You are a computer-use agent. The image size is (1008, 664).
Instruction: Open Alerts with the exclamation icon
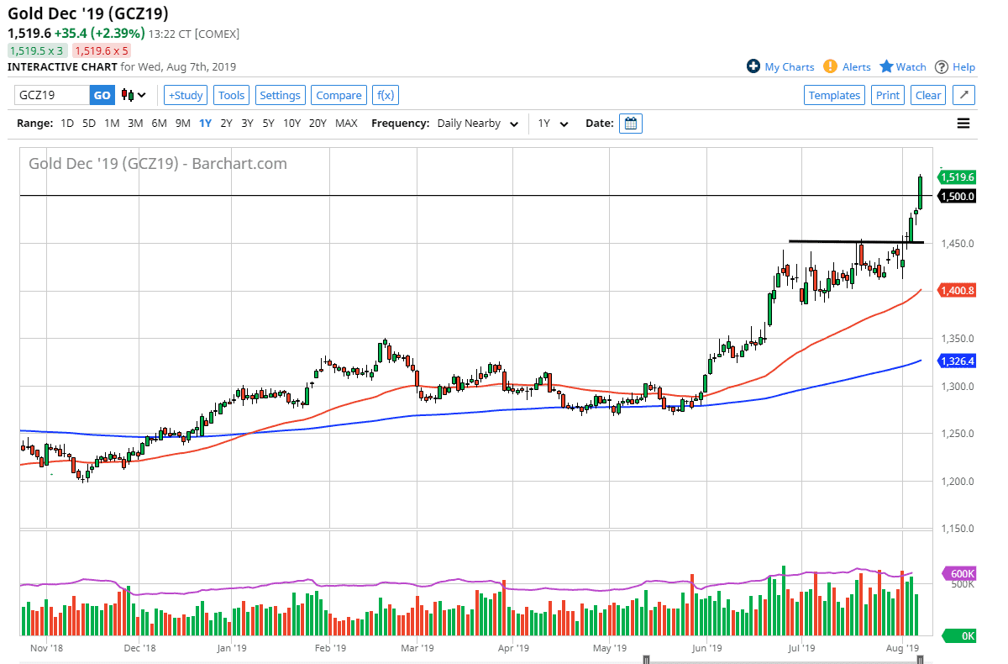point(830,66)
